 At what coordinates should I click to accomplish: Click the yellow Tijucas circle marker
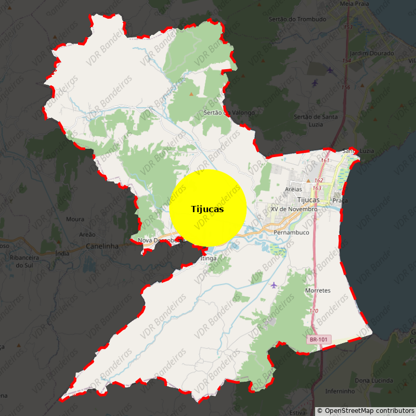click(207, 207)
